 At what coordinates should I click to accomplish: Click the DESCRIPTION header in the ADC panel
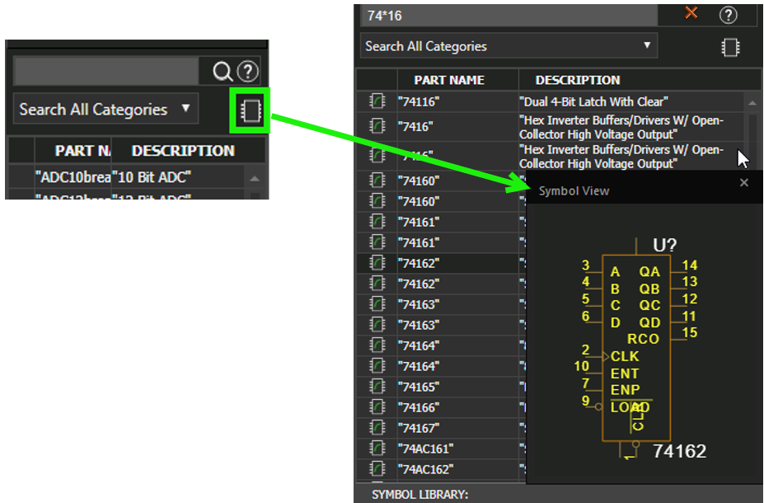click(183, 151)
